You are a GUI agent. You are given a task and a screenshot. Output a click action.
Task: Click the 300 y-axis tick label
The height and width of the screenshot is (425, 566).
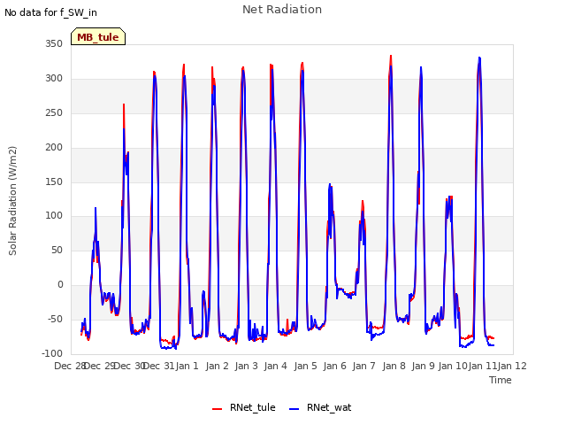[54, 78]
